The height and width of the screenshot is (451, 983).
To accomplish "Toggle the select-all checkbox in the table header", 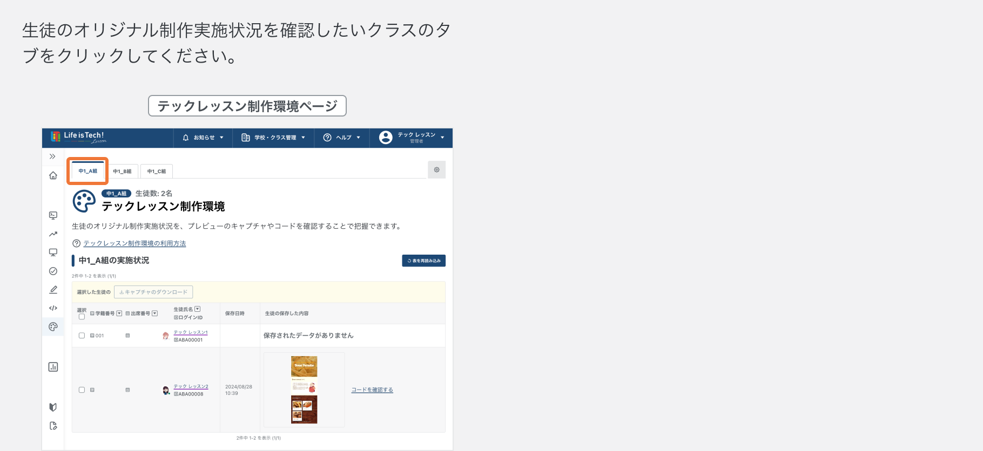I will point(82,317).
